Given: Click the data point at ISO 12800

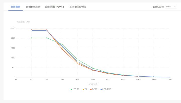Looking at the screenshot, I should coord(139,76).
